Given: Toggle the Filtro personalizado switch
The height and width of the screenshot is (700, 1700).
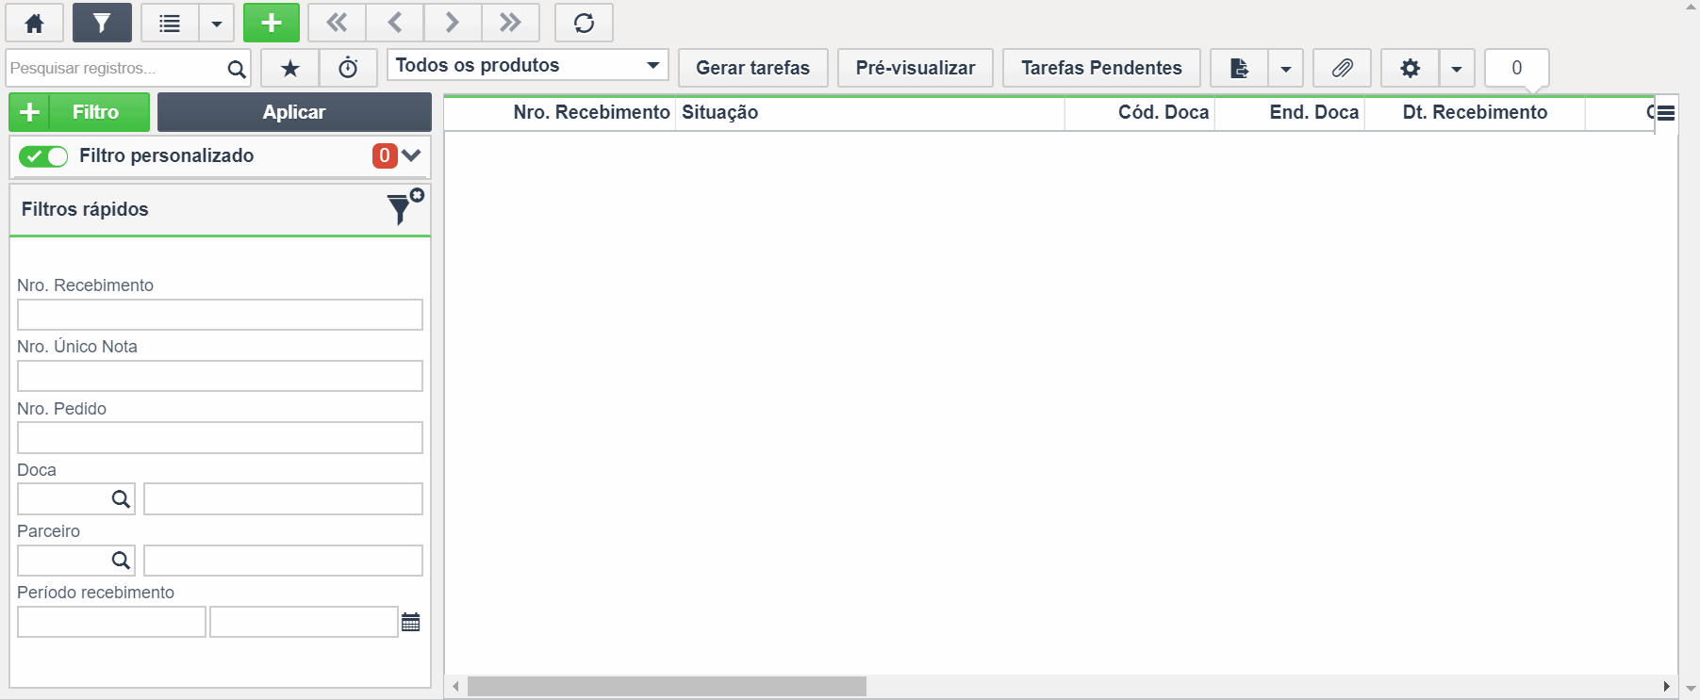Looking at the screenshot, I should 43,156.
